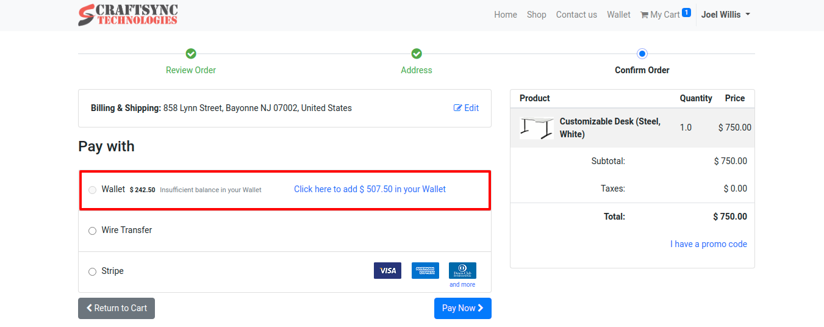This screenshot has height=327, width=824.
Task: Click the Visa card icon
Action: pos(387,270)
